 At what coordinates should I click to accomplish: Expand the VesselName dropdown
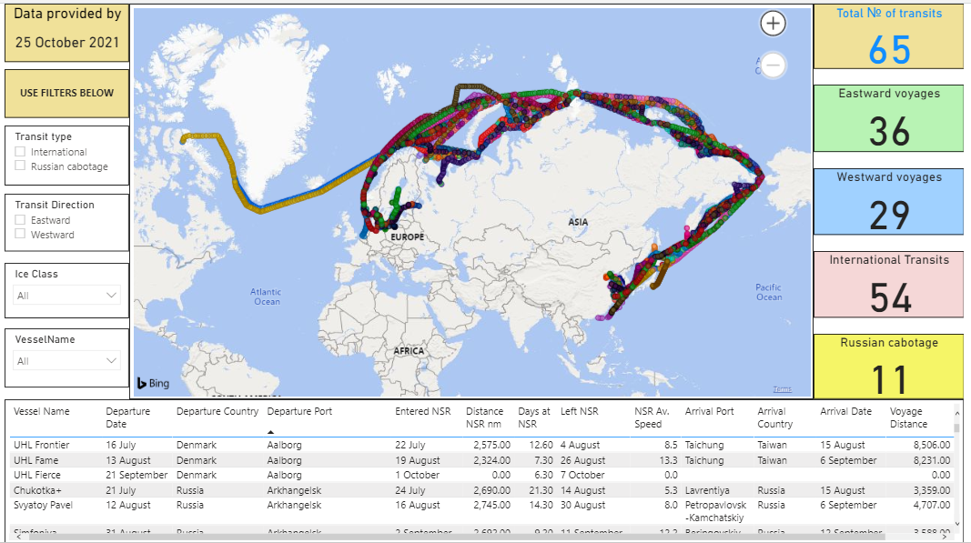point(67,361)
